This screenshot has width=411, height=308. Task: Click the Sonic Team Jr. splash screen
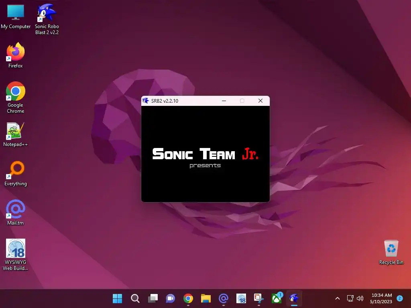tap(205, 154)
